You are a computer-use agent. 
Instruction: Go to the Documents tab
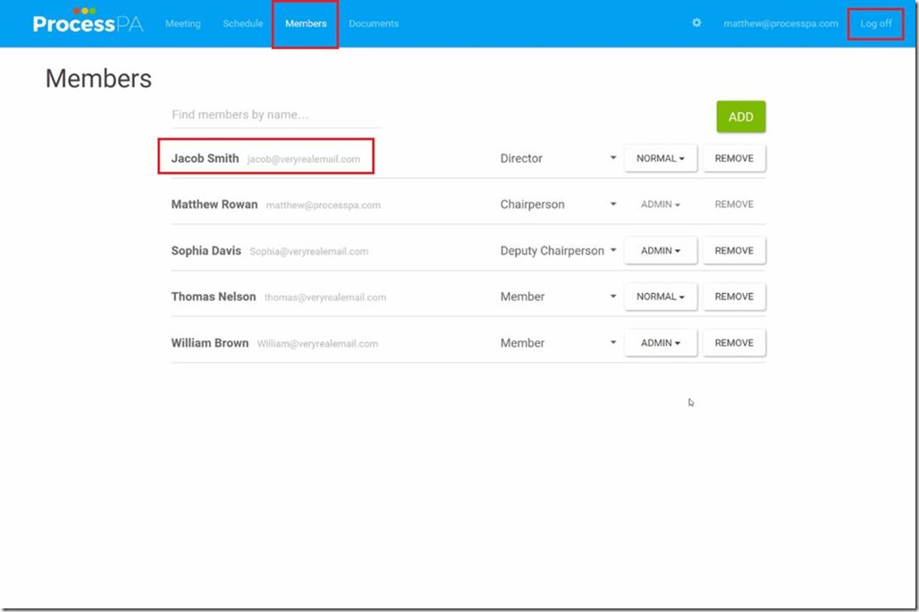tap(374, 24)
